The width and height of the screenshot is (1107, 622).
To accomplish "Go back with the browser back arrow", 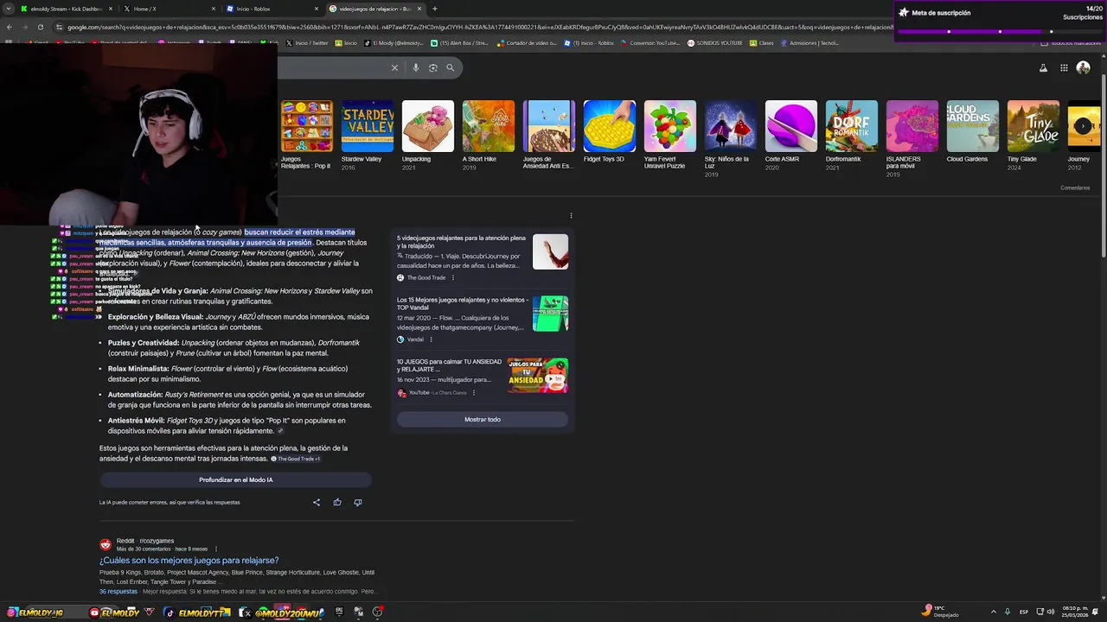I will (10, 27).
